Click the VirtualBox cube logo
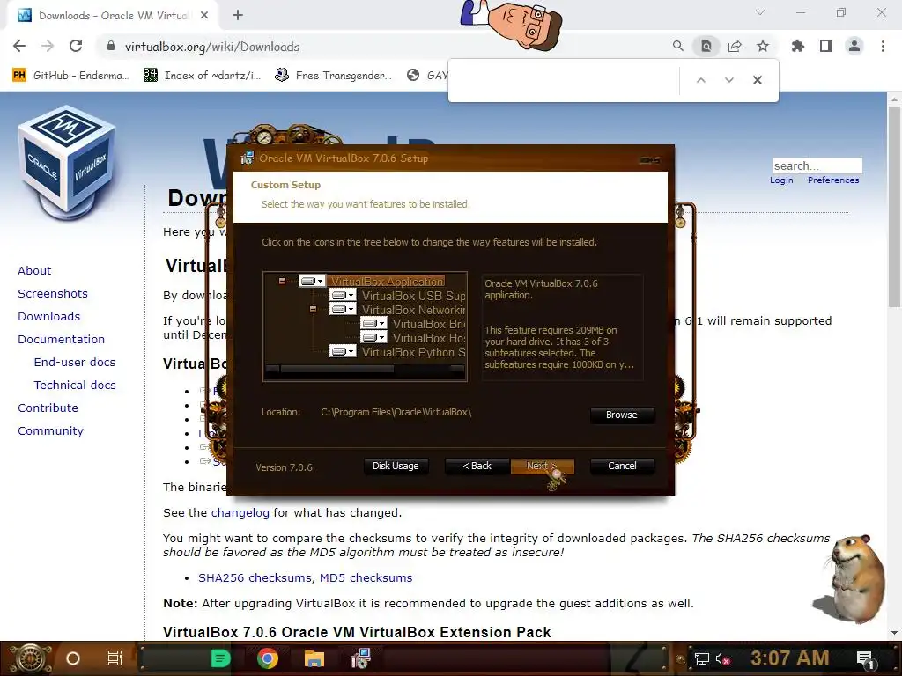The image size is (902, 676). [x=67, y=161]
